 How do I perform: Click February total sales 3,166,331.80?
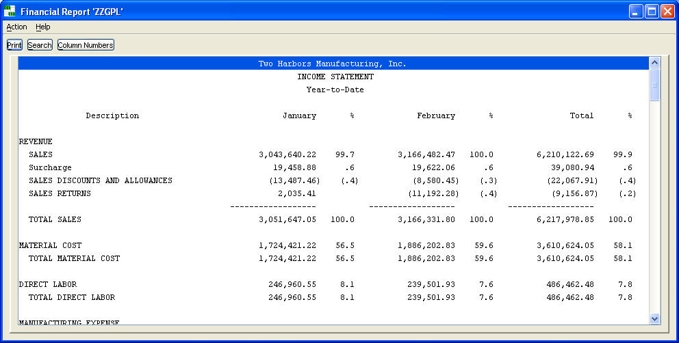pos(426,219)
